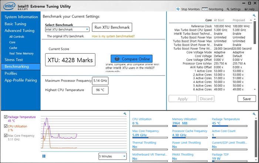The width and height of the screenshot is (259, 163).
Task: Click the Intel logo icon
Action: 9,6
